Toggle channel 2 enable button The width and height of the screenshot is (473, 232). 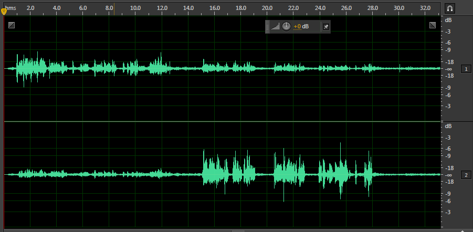point(466,175)
